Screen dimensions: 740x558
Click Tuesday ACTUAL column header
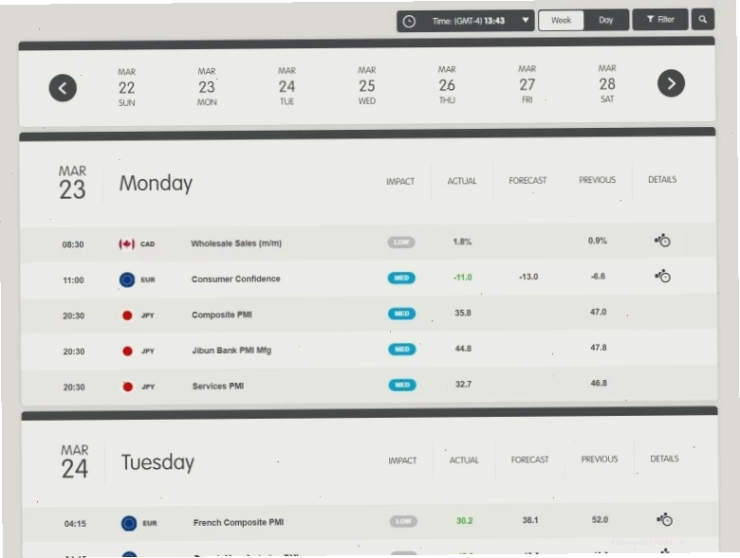(464, 460)
